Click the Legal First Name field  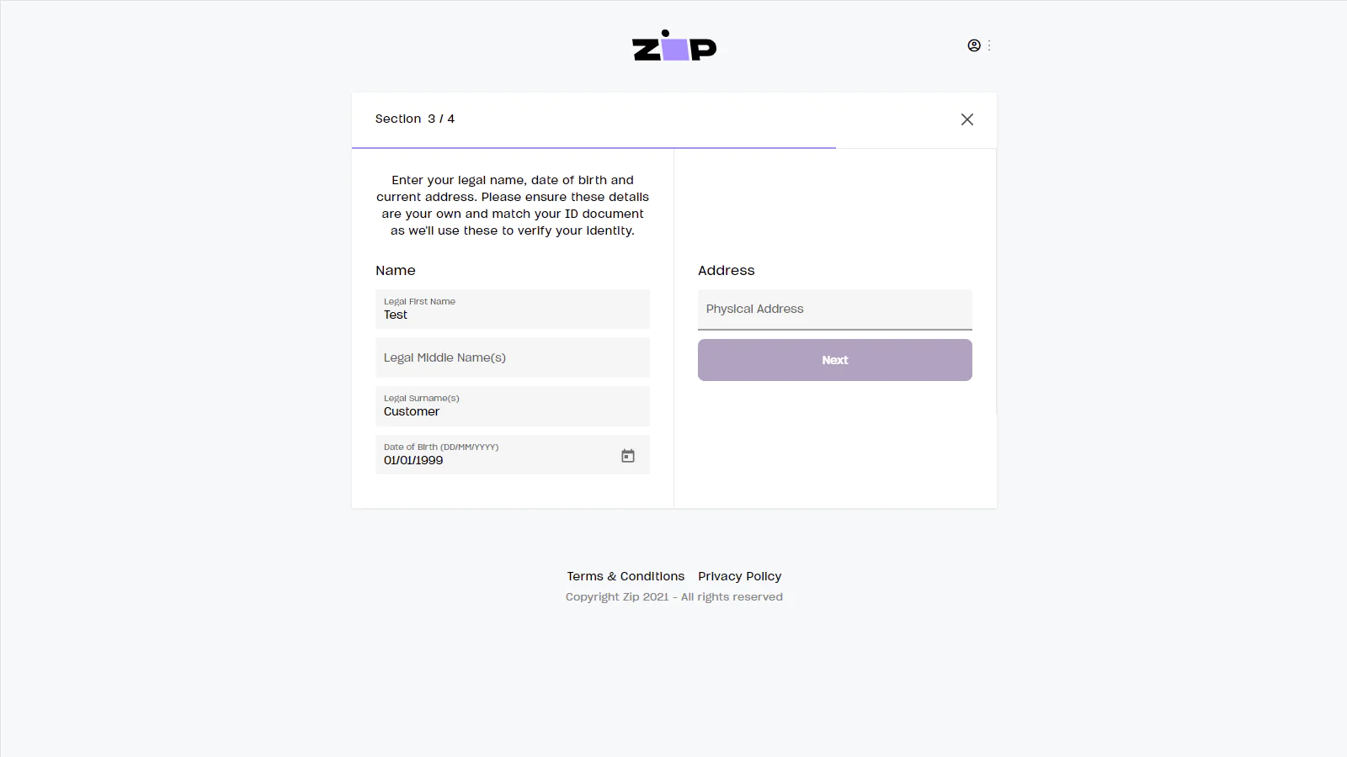click(x=512, y=310)
